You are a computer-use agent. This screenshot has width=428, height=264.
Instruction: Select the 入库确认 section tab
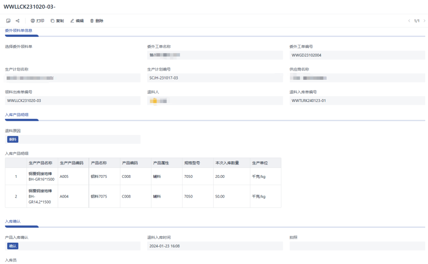(x=13, y=221)
